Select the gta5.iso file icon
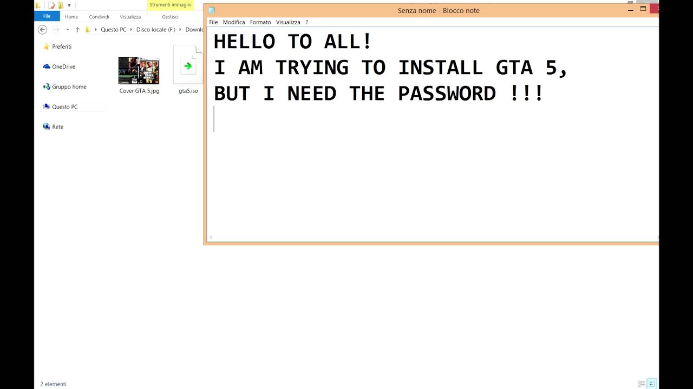The image size is (693, 389). [188, 65]
